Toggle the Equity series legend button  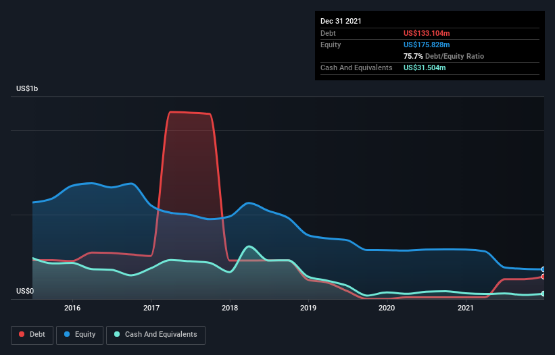[80, 335]
